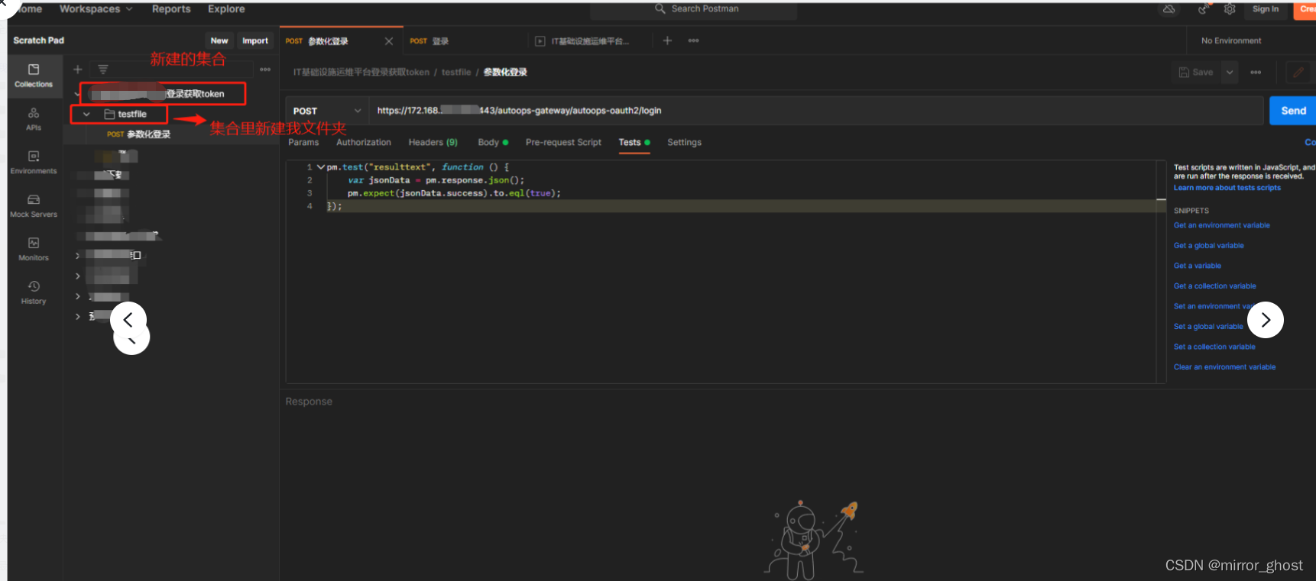Click the Search Postman field

(x=694, y=9)
